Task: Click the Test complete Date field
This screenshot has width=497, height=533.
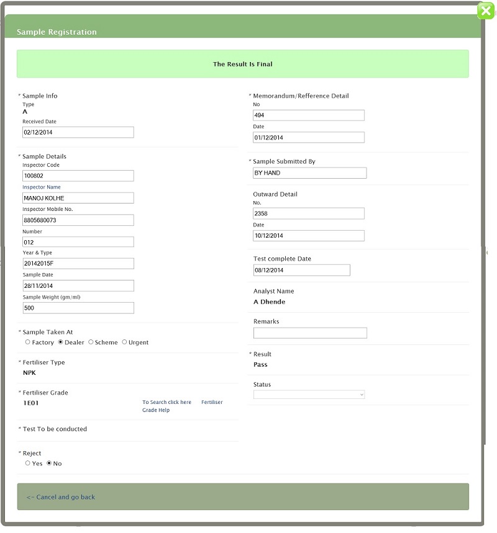Action: 301,270
